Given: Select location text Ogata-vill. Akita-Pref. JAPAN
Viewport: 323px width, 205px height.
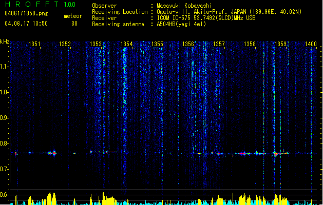Looking at the screenshot, I should [201, 12].
